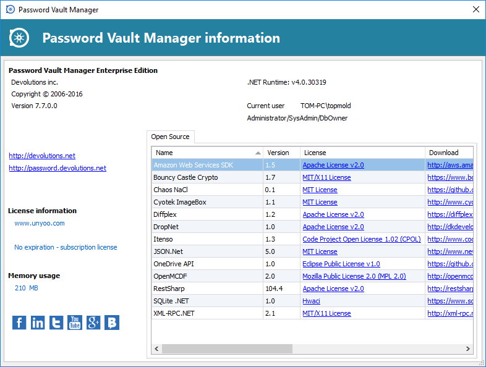Open the Mozilla Public License 2.0 link
This screenshot has height=367, width=486.
(x=354, y=276)
